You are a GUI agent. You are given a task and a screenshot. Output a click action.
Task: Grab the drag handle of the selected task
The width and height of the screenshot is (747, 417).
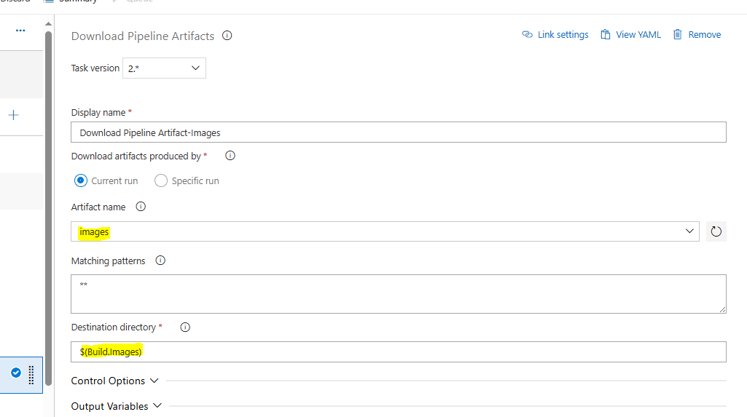tap(31, 376)
